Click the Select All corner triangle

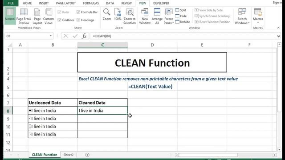coord(10,45)
